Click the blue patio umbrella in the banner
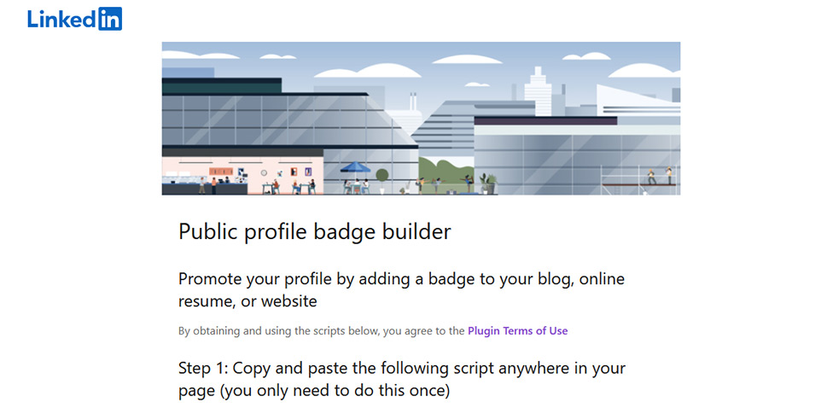Viewport: 827px width, 414px height. (x=356, y=167)
